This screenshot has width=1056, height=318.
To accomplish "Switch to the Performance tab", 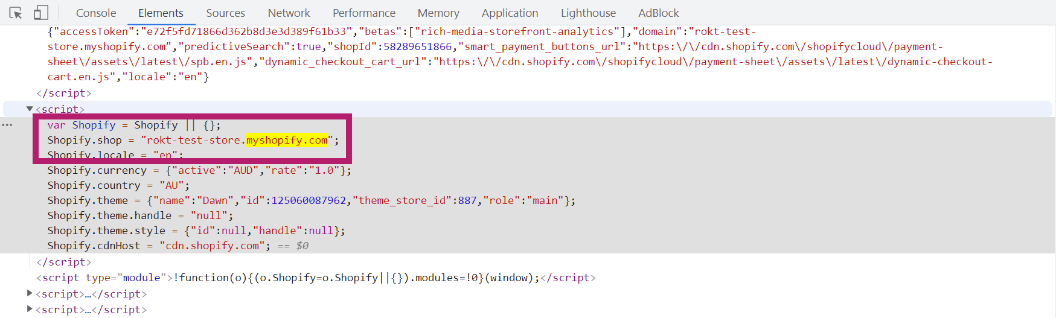I will [x=363, y=13].
